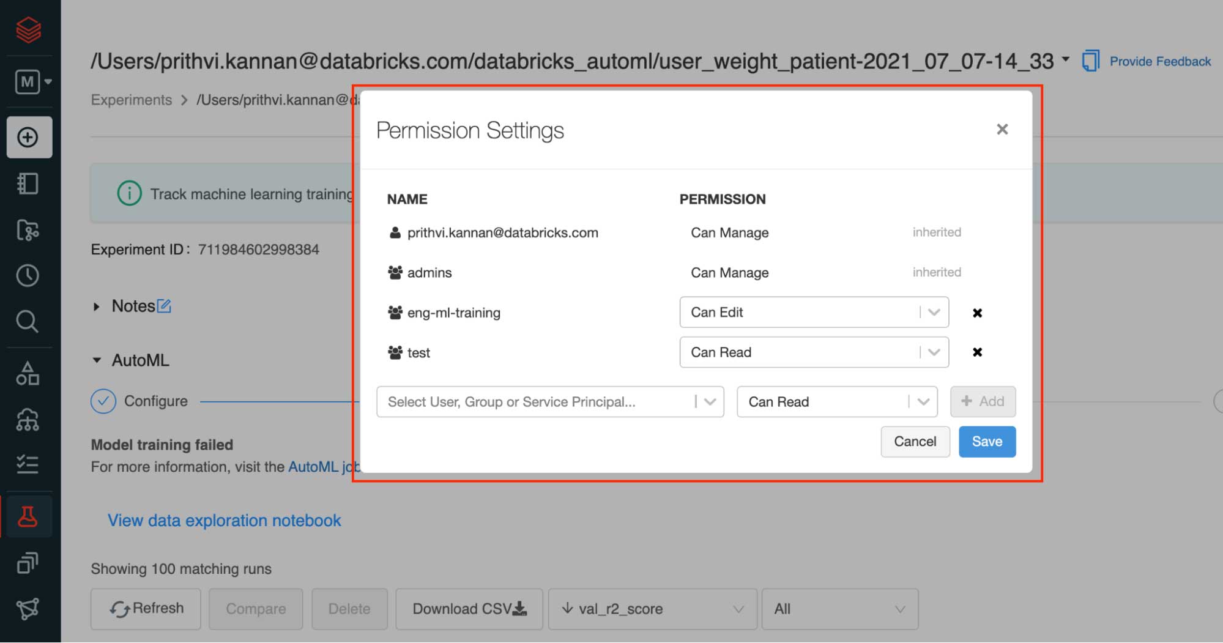Open Select User, Group or Service Principal dropdown

click(549, 402)
